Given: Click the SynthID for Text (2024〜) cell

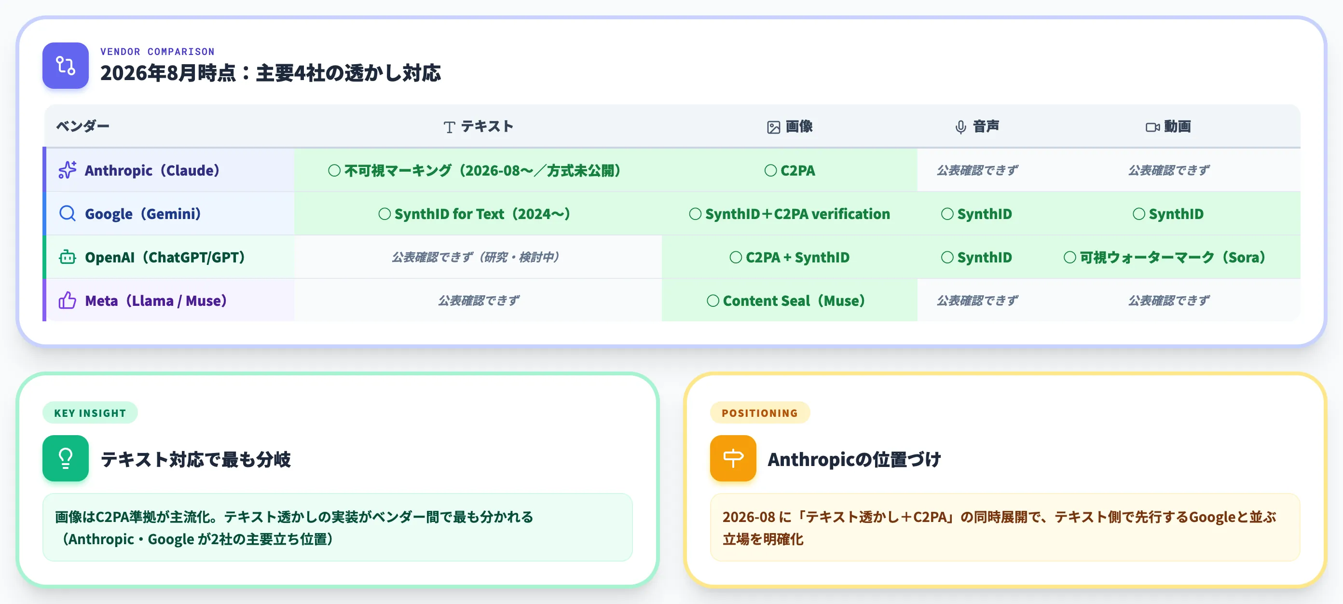Looking at the screenshot, I should [478, 213].
